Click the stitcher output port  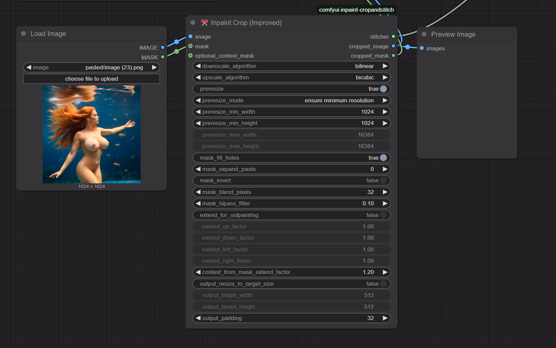click(x=393, y=37)
